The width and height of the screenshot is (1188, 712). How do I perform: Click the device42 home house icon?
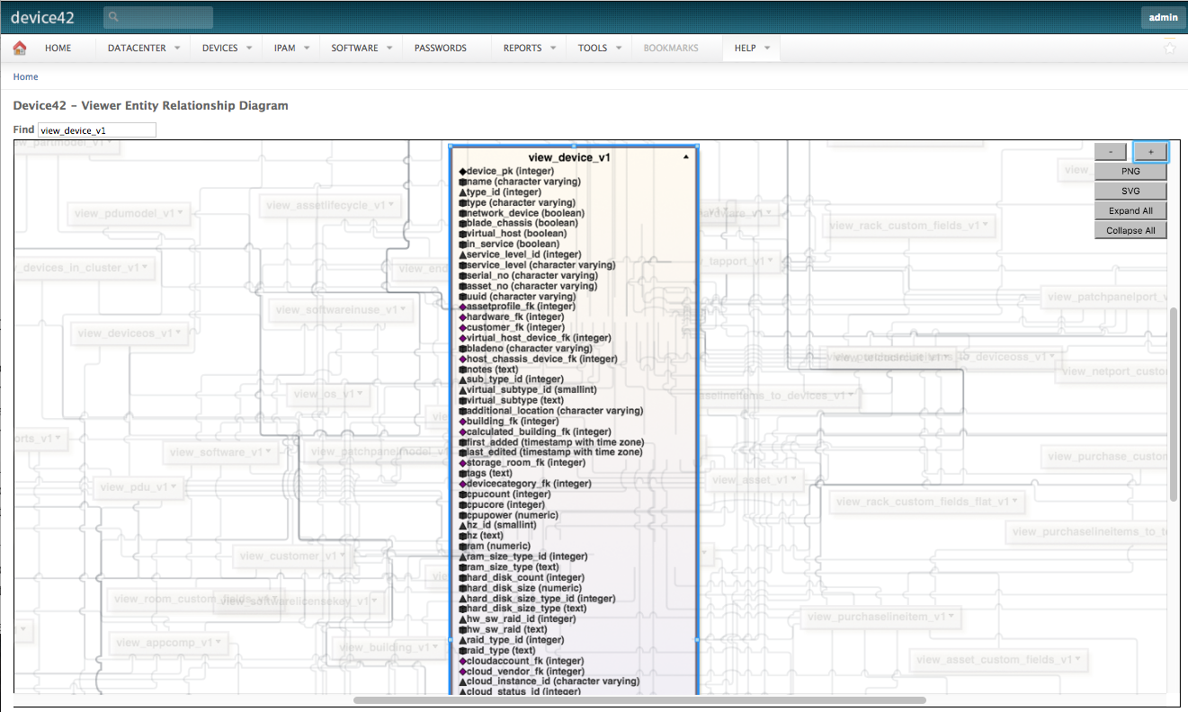point(18,48)
